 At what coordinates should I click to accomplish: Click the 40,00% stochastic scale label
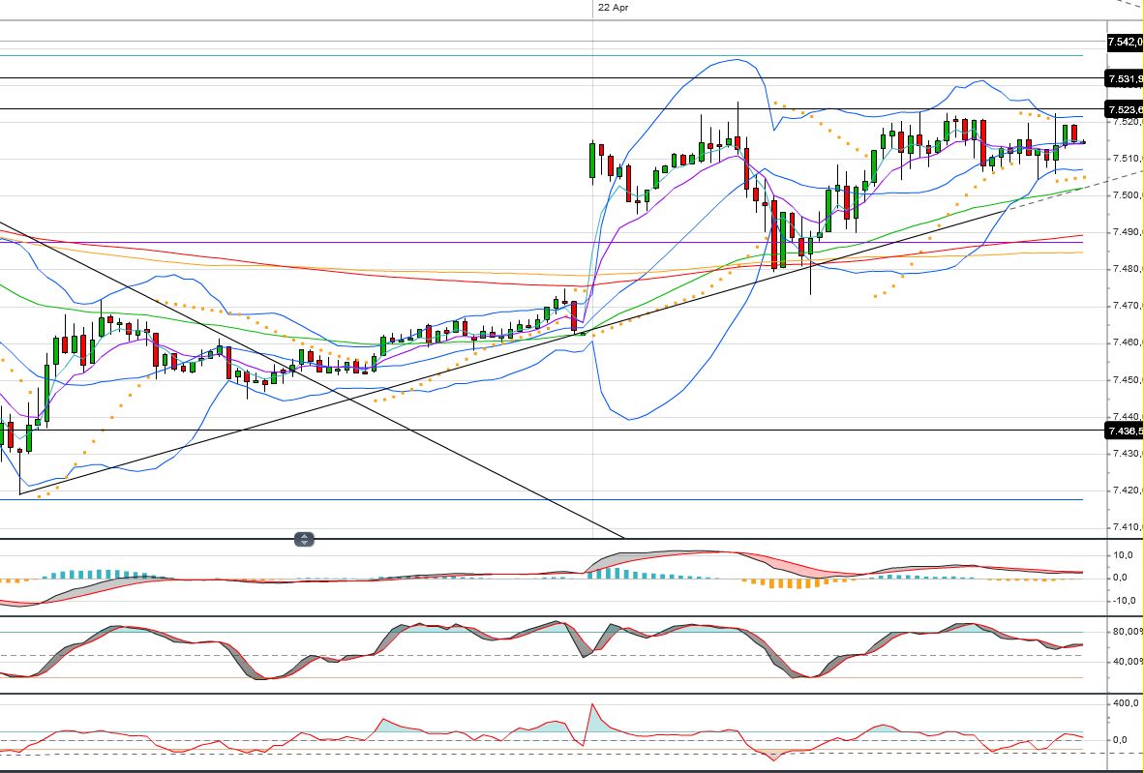click(1128, 662)
